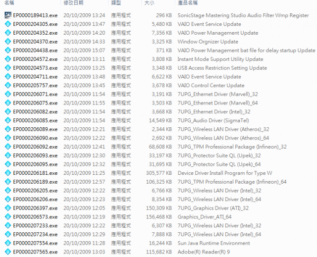Click the icon next to EP0000207233.exe
The image size is (317, 257).
(x=8, y=225)
